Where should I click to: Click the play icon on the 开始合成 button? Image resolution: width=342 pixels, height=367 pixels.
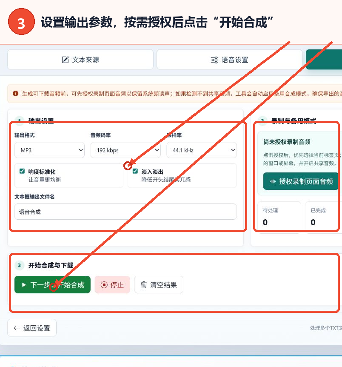[24, 285]
